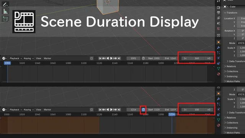This screenshot has height=138, width=245.
Task: Click the 1214 playhead marker on timeline
Action: pyautogui.click(x=172, y=114)
